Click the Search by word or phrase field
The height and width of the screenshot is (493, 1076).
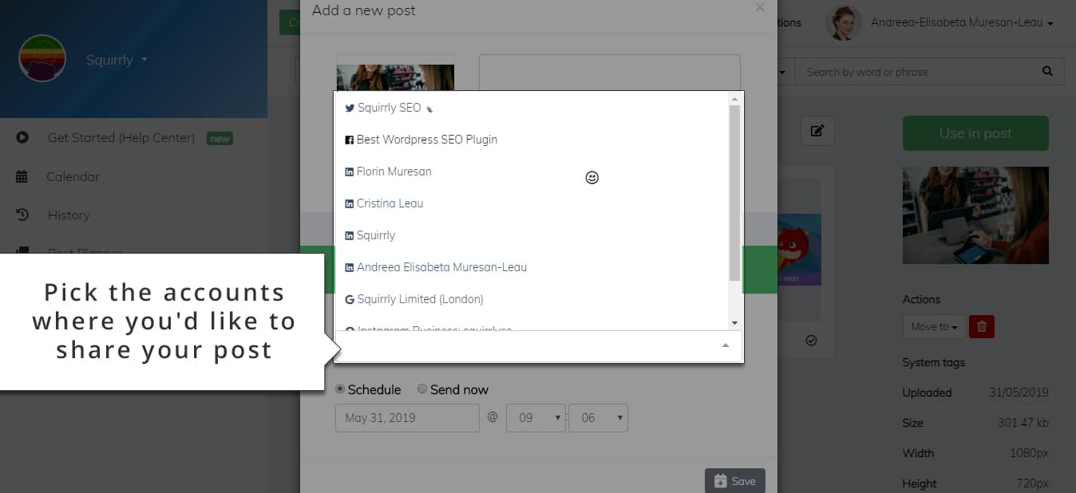coord(913,72)
